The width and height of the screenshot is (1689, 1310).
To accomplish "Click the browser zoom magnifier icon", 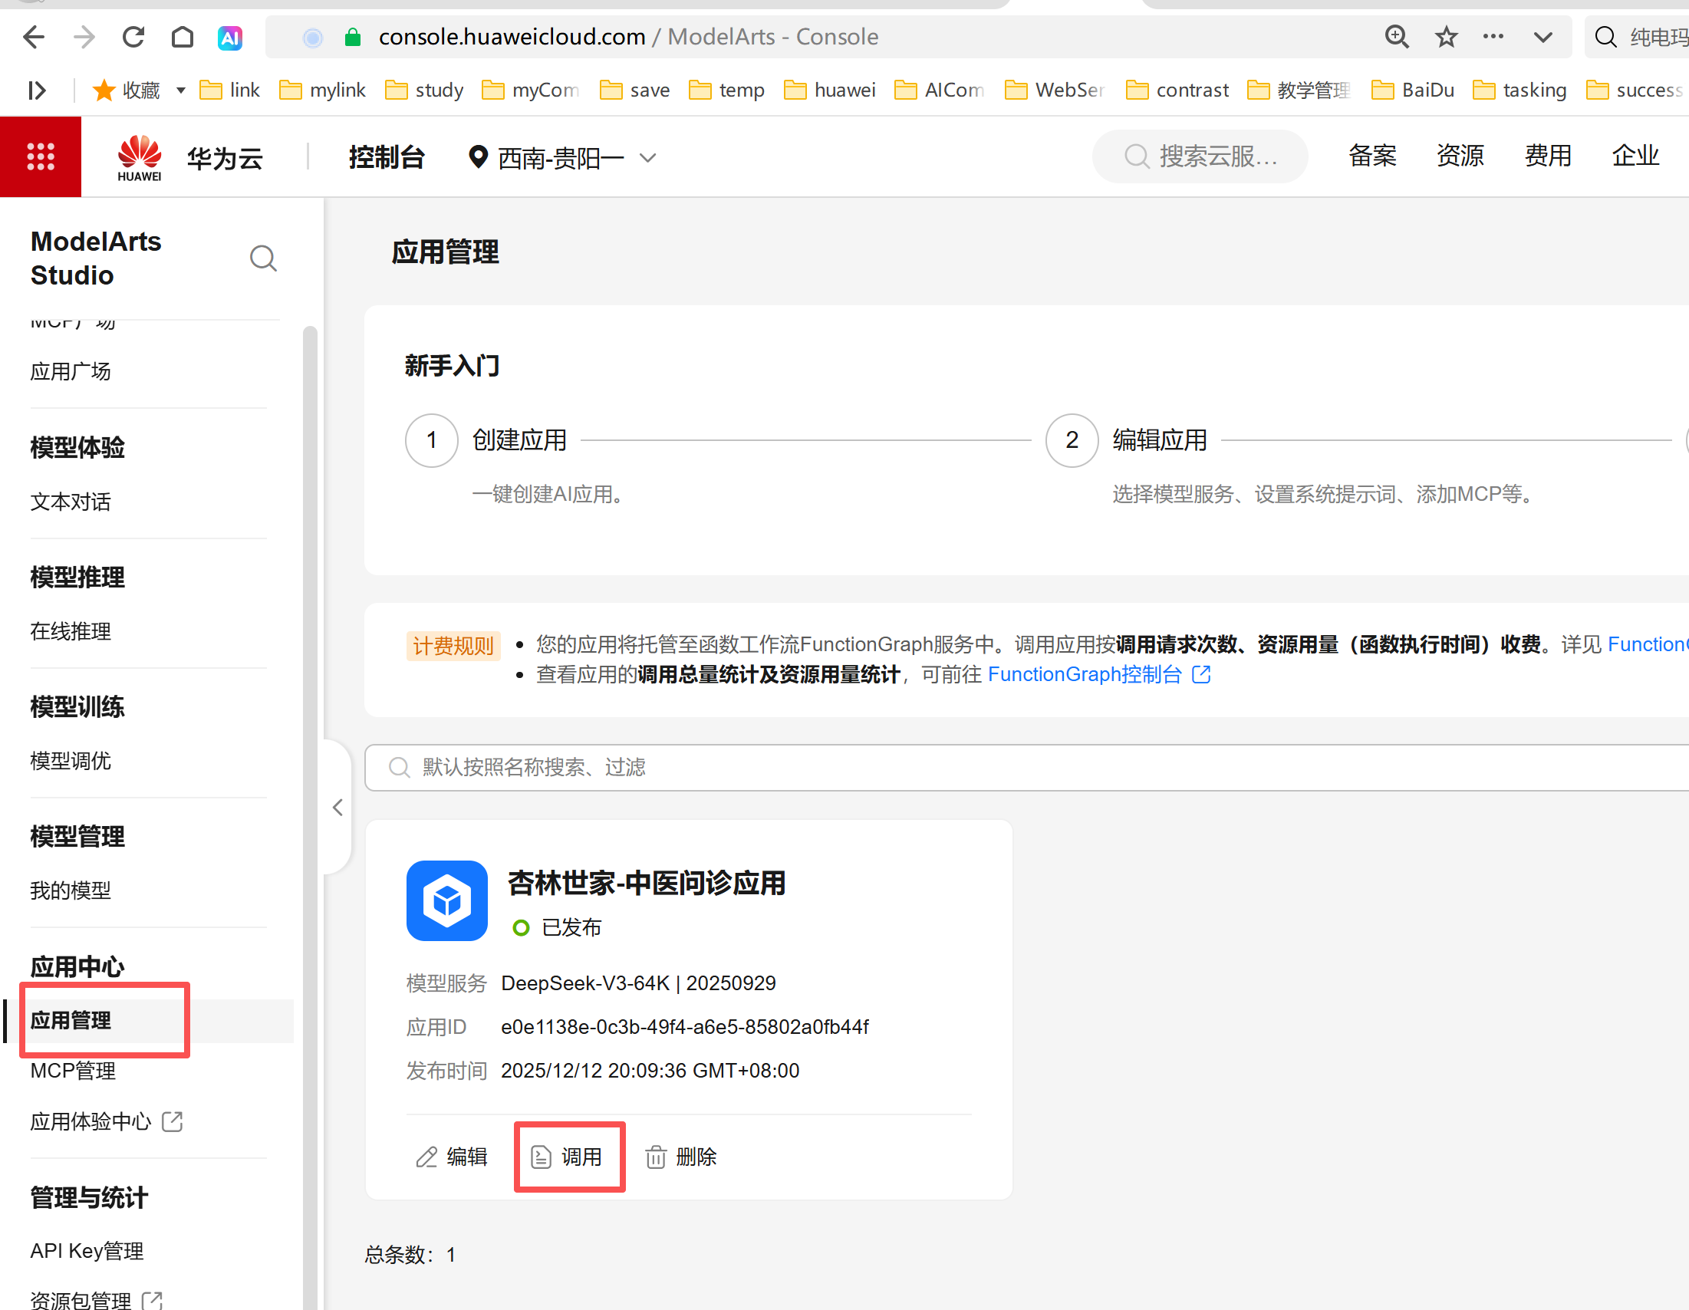I will (x=1396, y=36).
